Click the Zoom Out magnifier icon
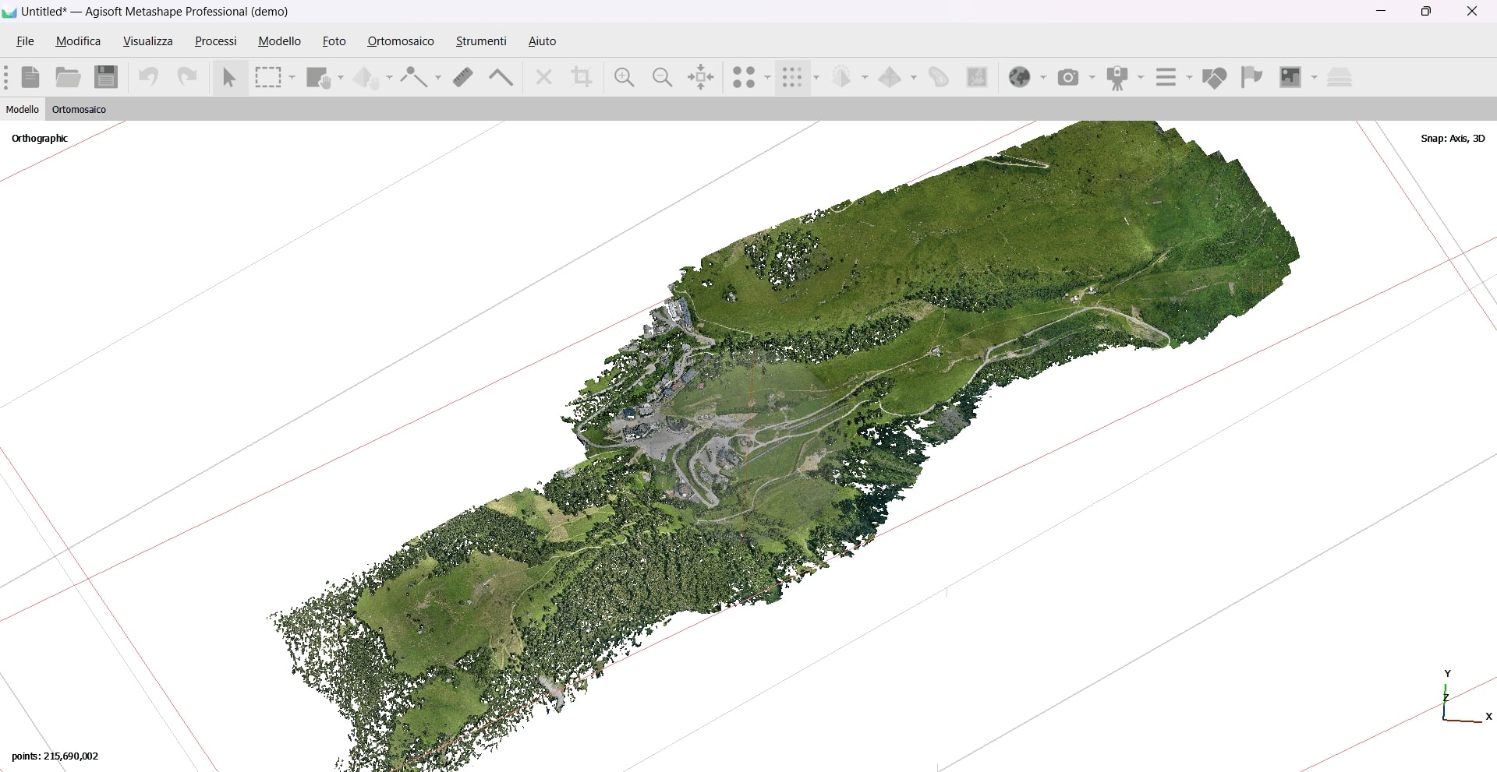 pos(662,77)
